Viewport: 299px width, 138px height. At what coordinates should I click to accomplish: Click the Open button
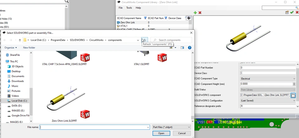click(161, 133)
